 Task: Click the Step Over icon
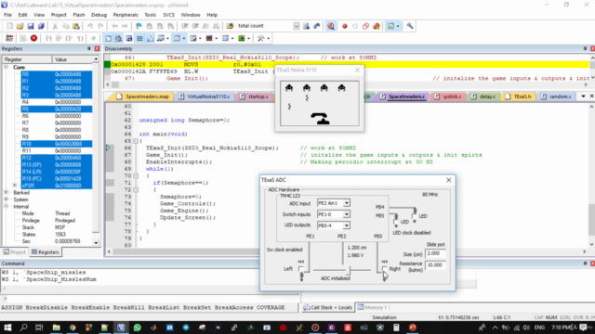[x=59, y=38]
